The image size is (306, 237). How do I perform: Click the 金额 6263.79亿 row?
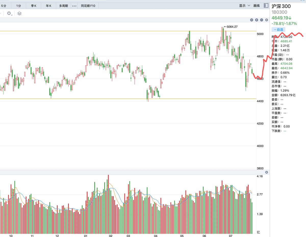pos(283,95)
